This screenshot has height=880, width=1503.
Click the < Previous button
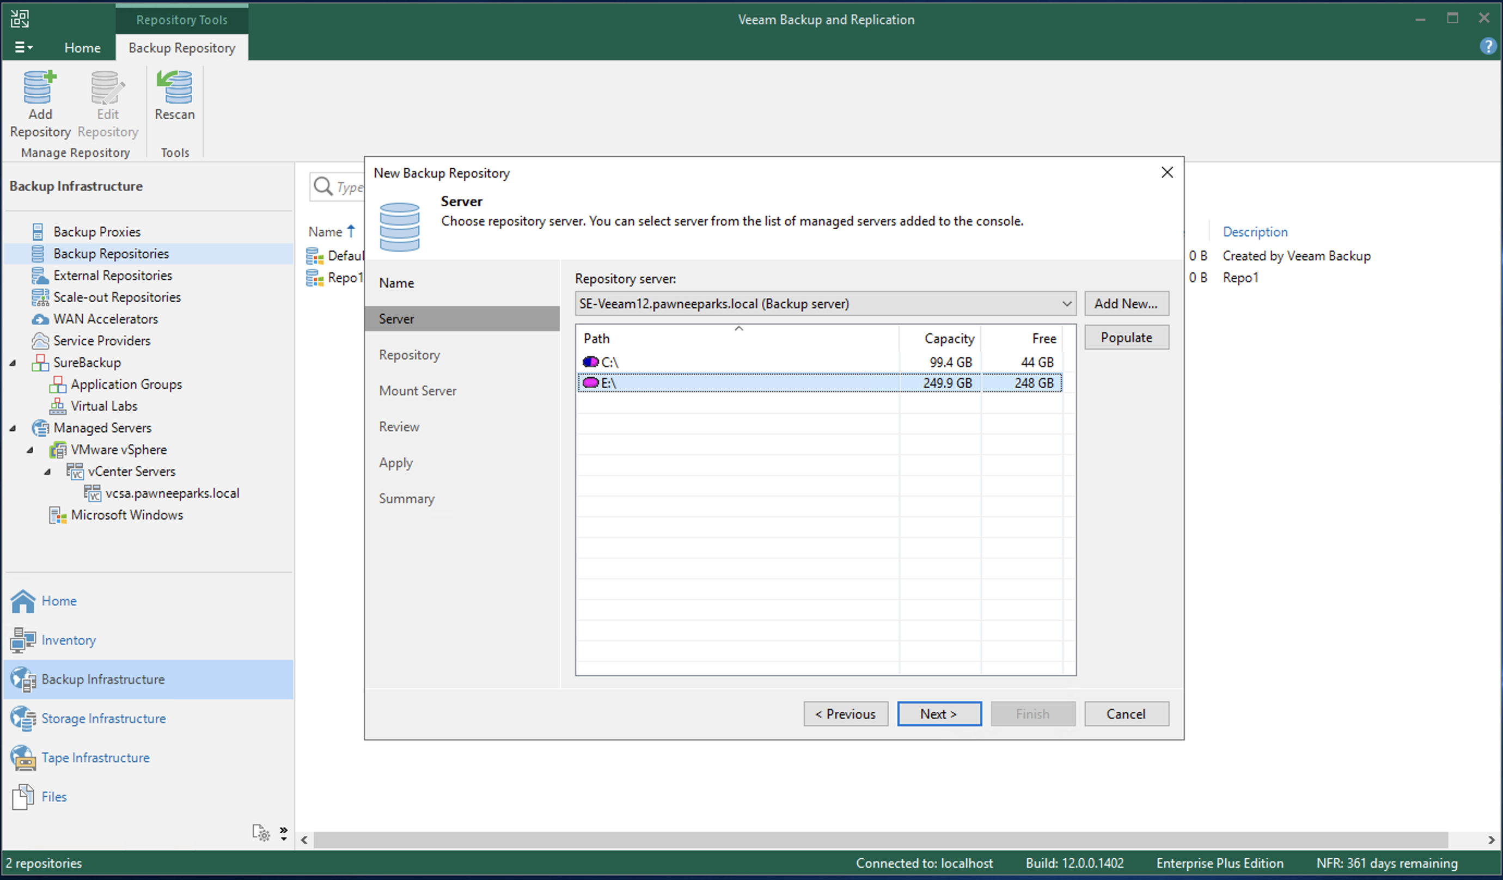coord(845,714)
